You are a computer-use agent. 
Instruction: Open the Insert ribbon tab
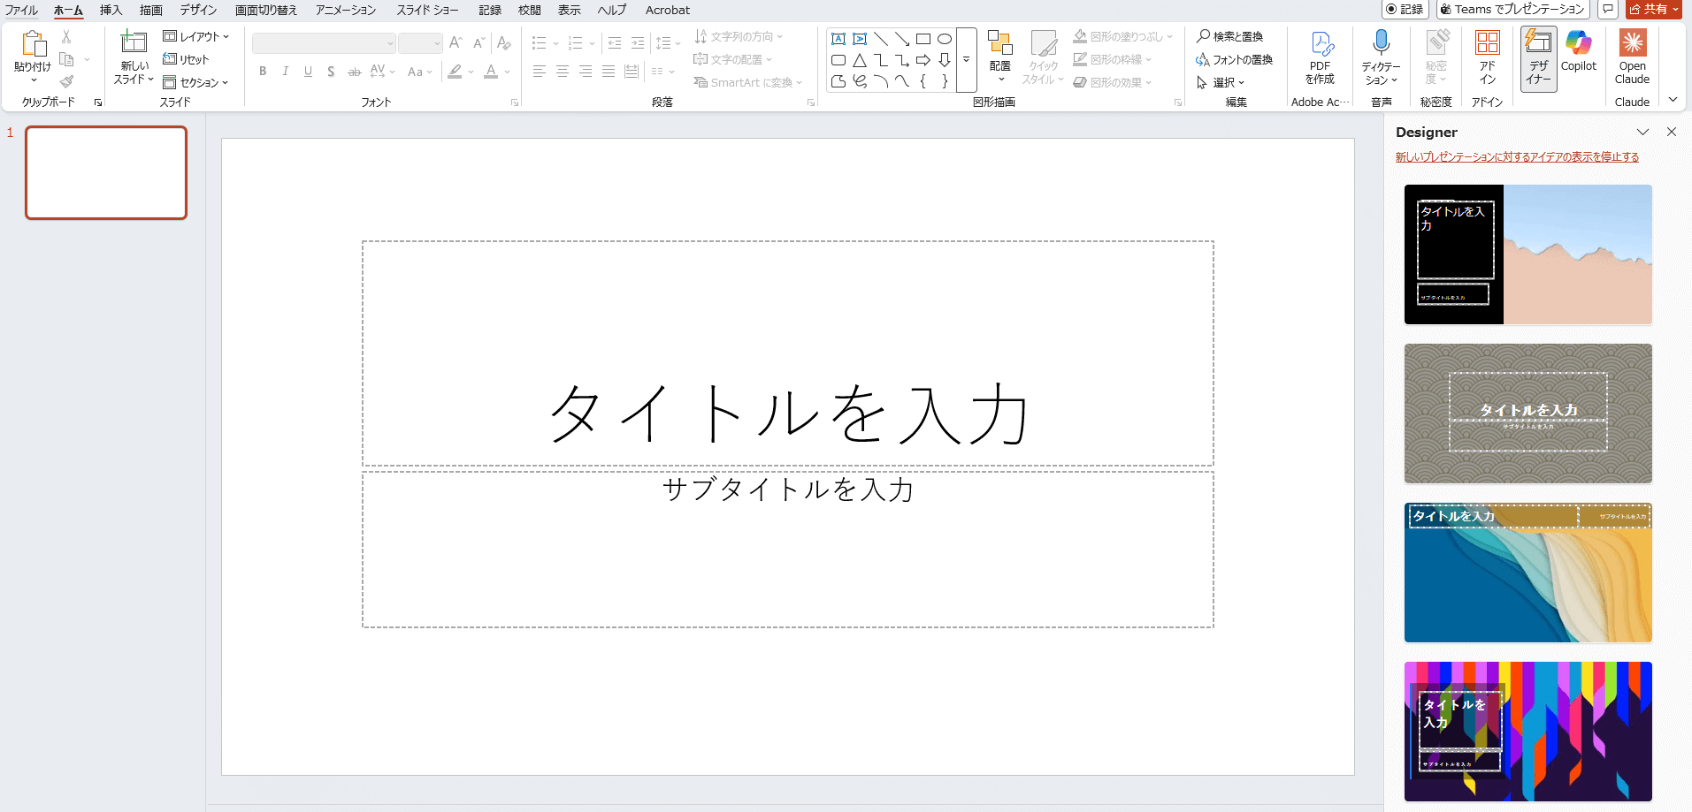click(111, 10)
